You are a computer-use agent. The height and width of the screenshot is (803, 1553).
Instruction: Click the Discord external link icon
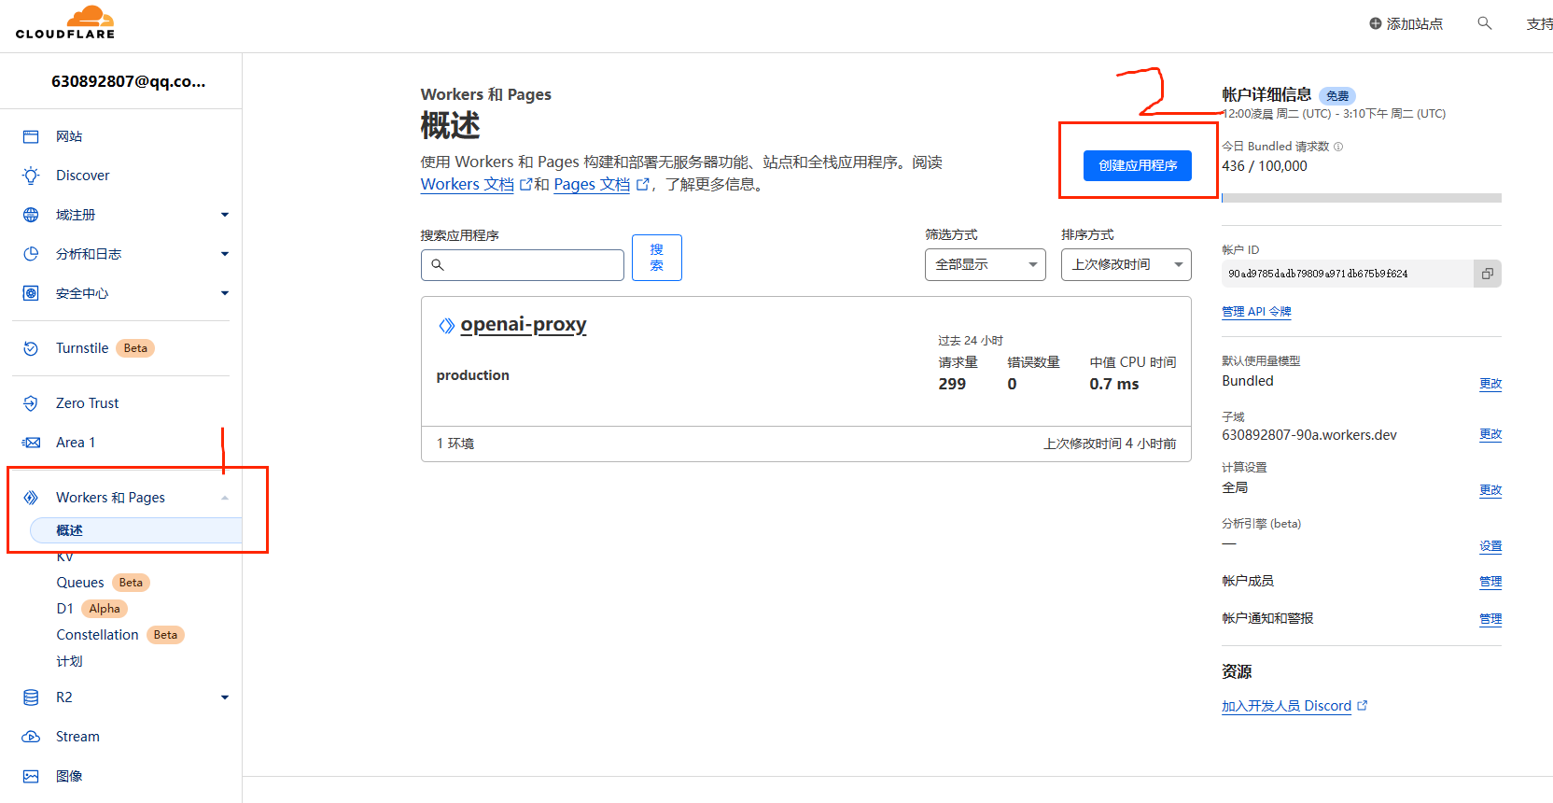tap(1363, 706)
